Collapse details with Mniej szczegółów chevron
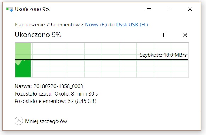Screen dimensions: 206x135 coord(19,121)
